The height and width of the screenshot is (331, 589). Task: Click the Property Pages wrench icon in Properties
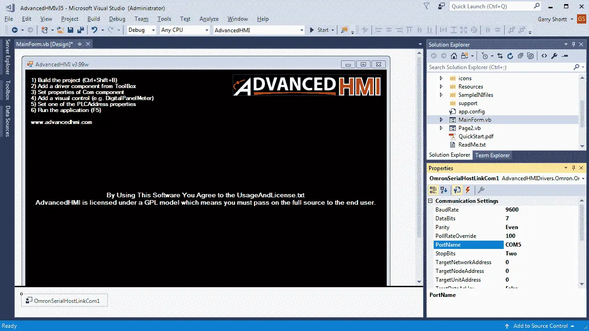click(x=481, y=190)
